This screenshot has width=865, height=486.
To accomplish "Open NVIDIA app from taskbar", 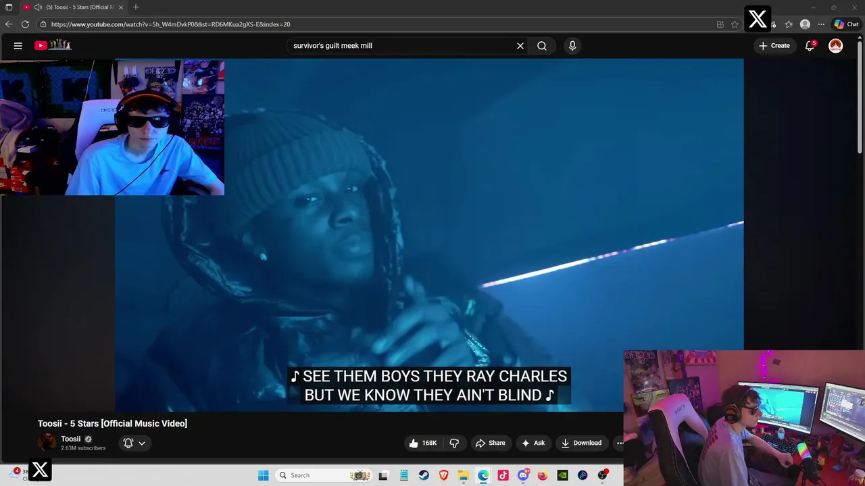I will [x=562, y=475].
